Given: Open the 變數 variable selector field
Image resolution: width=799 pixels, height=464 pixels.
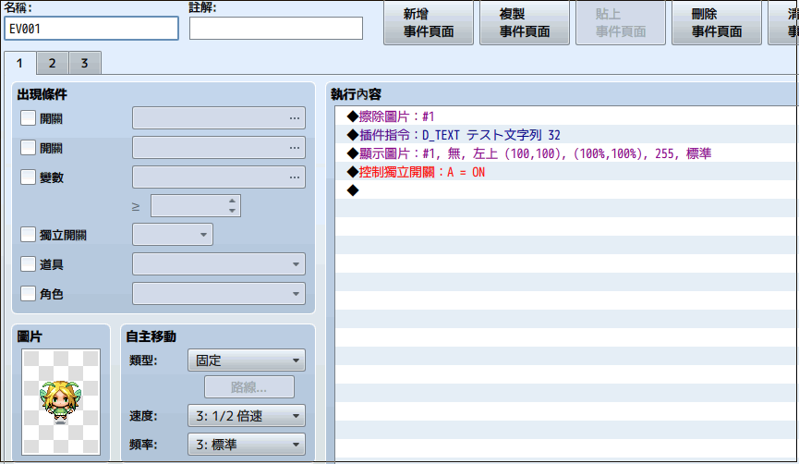Looking at the screenshot, I should (x=219, y=177).
